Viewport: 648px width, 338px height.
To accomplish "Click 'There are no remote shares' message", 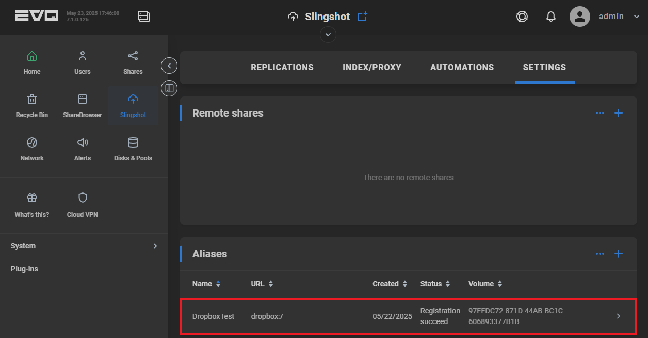I will (x=409, y=178).
